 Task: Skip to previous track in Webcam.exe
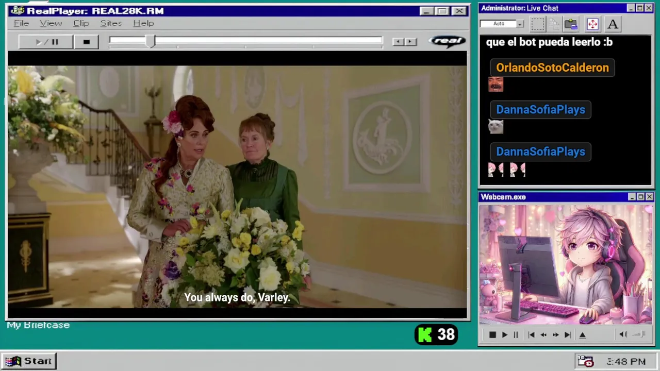click(x=531, y=335)
